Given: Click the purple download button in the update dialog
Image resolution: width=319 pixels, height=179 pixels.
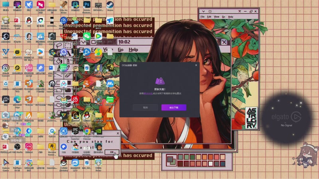Looking at the screenshot, I should click(174, 107).
